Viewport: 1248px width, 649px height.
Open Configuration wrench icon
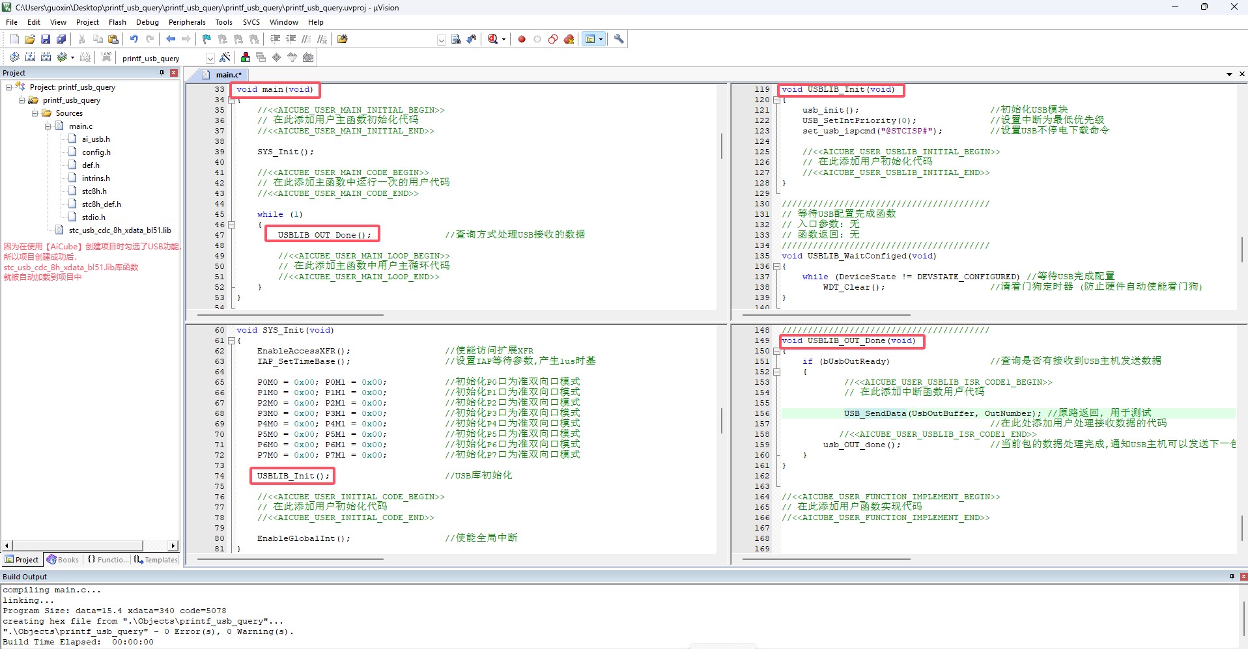point(619,39)
